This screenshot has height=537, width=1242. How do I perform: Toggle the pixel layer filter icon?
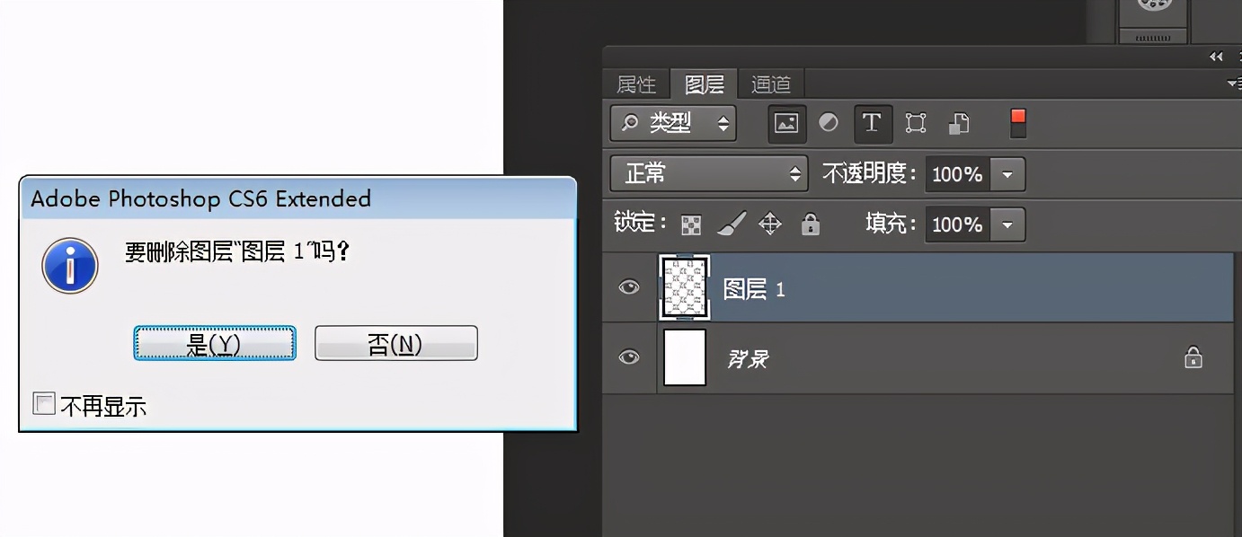pyautogui.click(x=786, y=123)
